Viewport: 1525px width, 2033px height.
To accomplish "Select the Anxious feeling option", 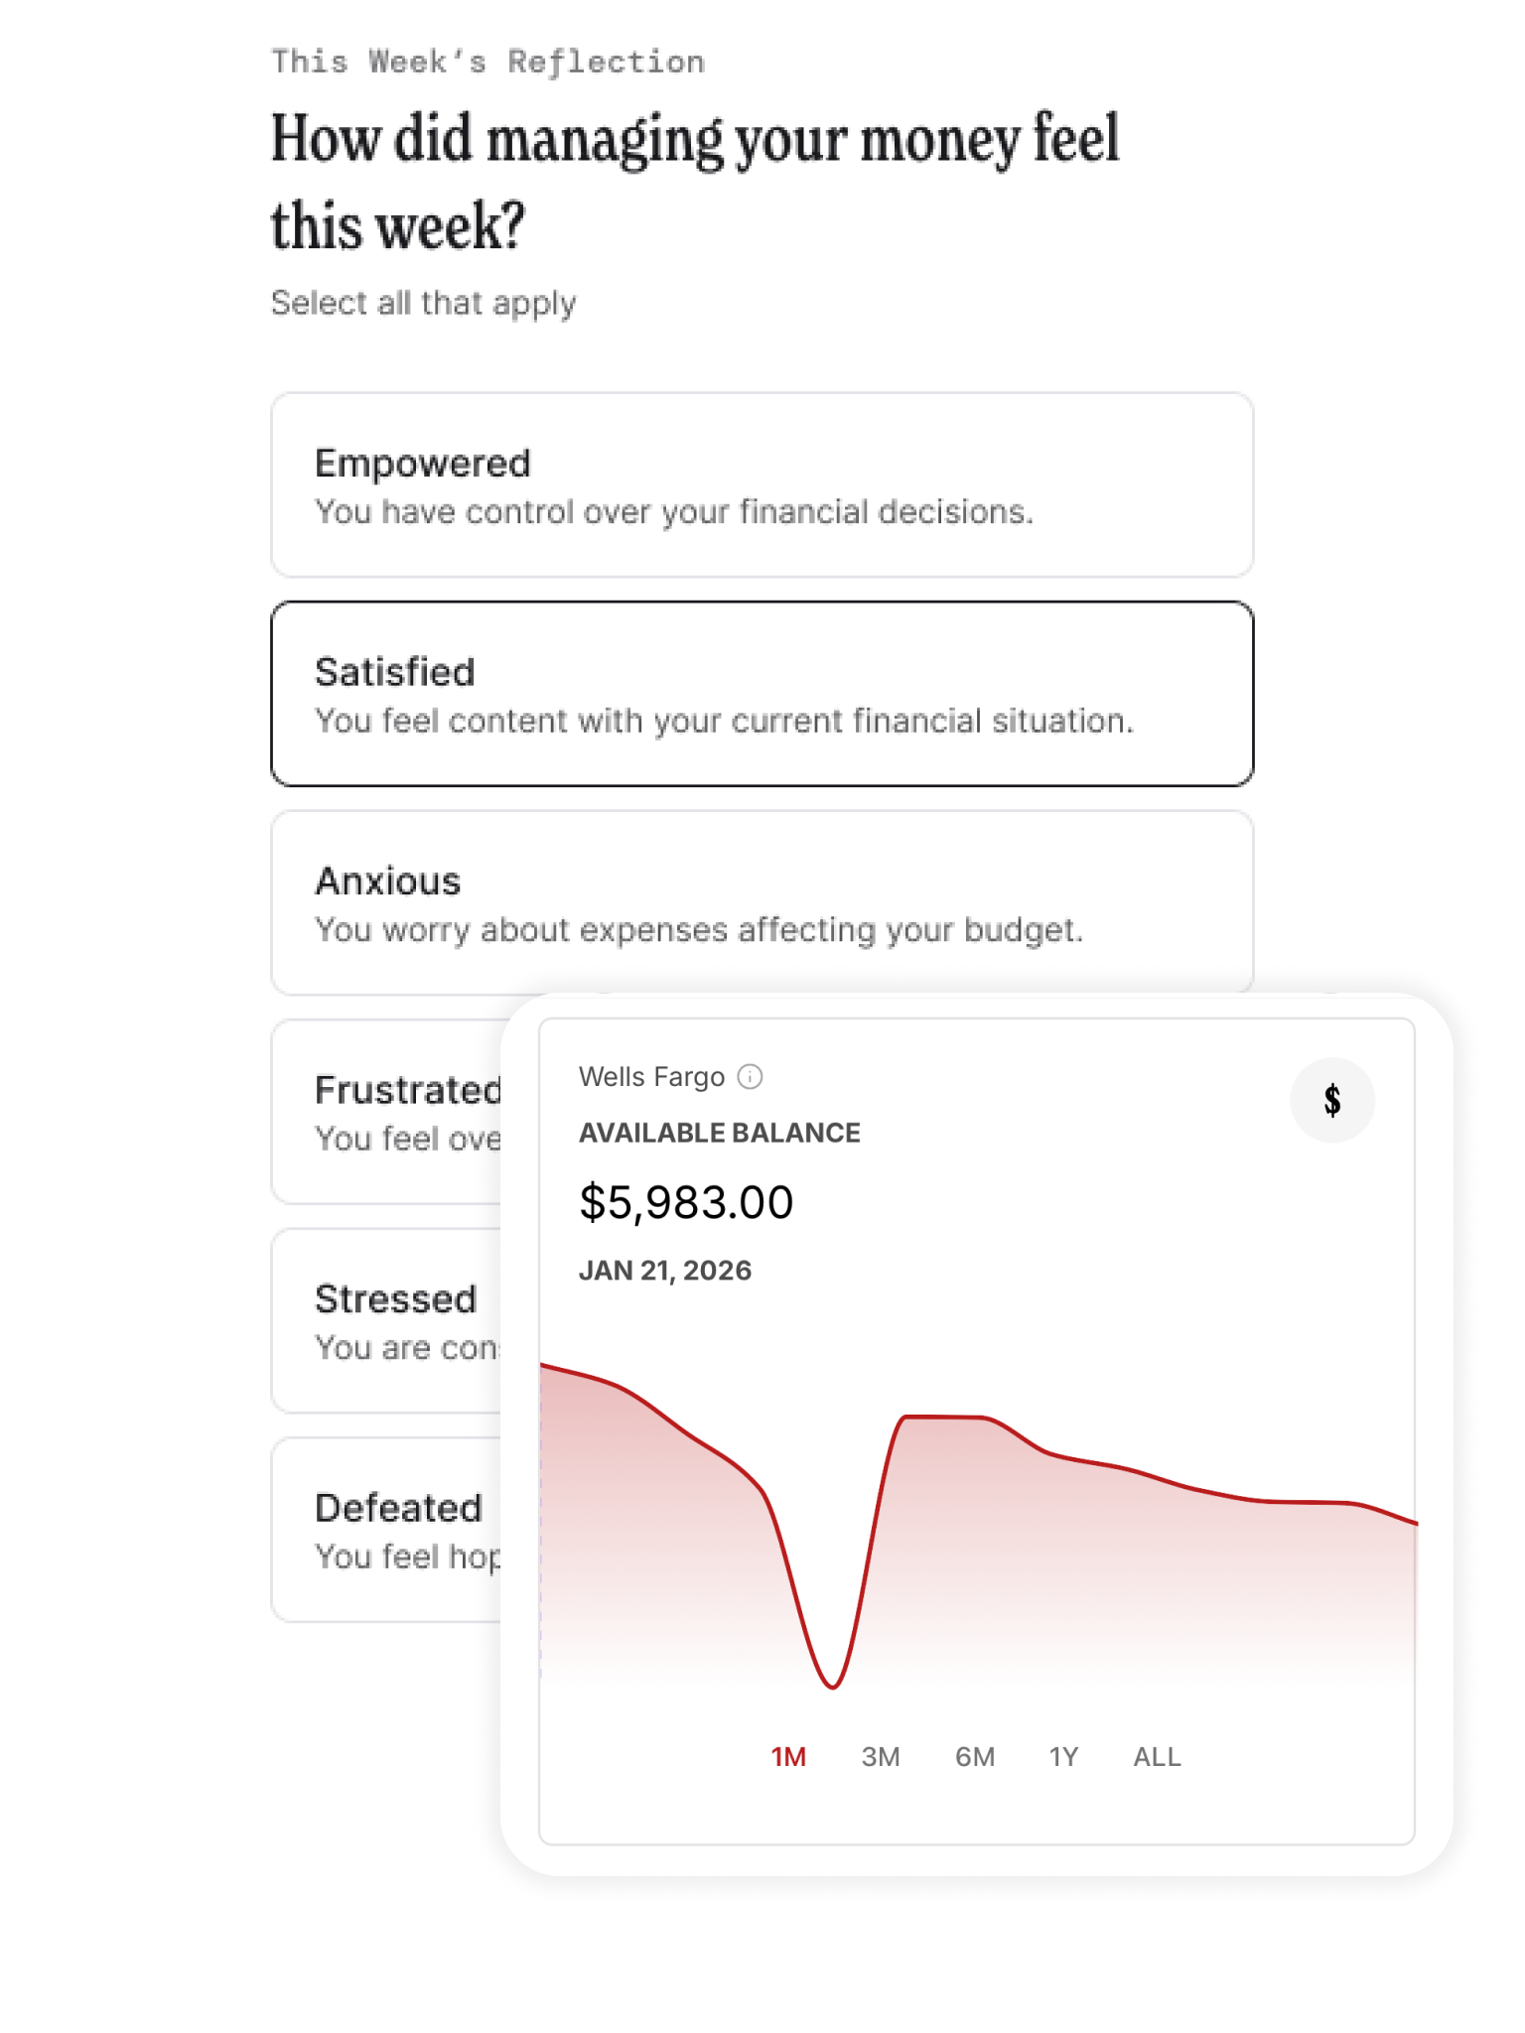I will pyautogui.click(x=762, y=902).
